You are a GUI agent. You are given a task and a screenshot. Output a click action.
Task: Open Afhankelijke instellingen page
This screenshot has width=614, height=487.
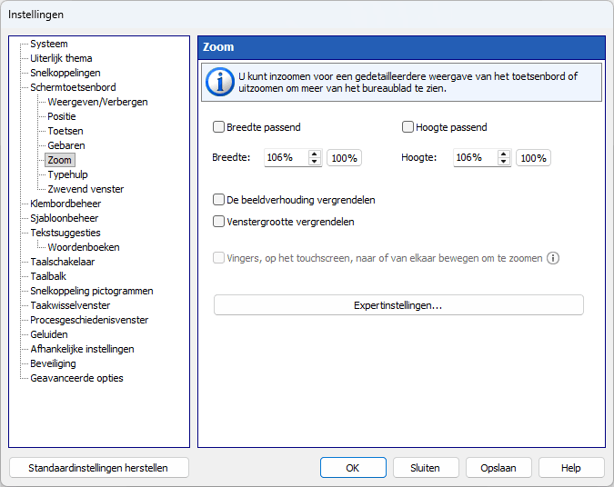82,349
